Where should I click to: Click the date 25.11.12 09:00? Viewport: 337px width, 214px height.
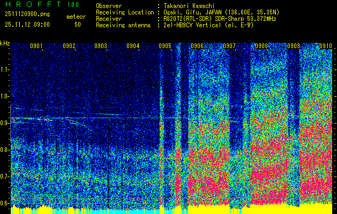coord(27,25)
